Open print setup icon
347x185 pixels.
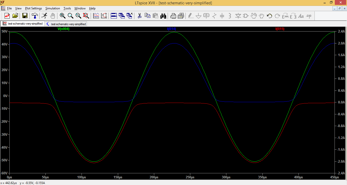181,16
